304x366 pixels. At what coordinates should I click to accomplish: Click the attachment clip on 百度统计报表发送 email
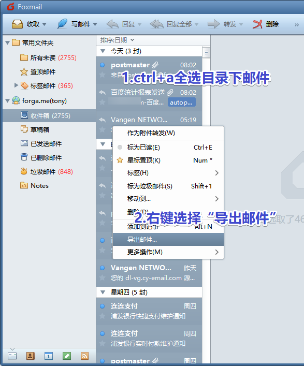[170, 93]
